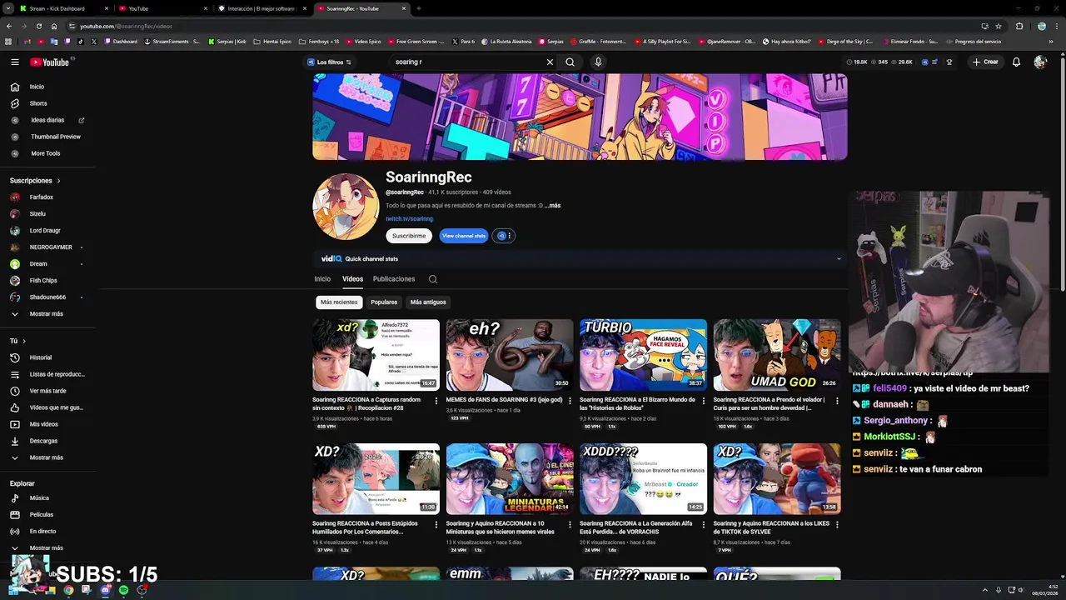Expand the Suscripciones section header

[35, 181]
